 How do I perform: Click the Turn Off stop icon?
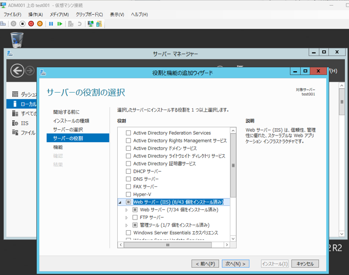click(x=22, y=23)
